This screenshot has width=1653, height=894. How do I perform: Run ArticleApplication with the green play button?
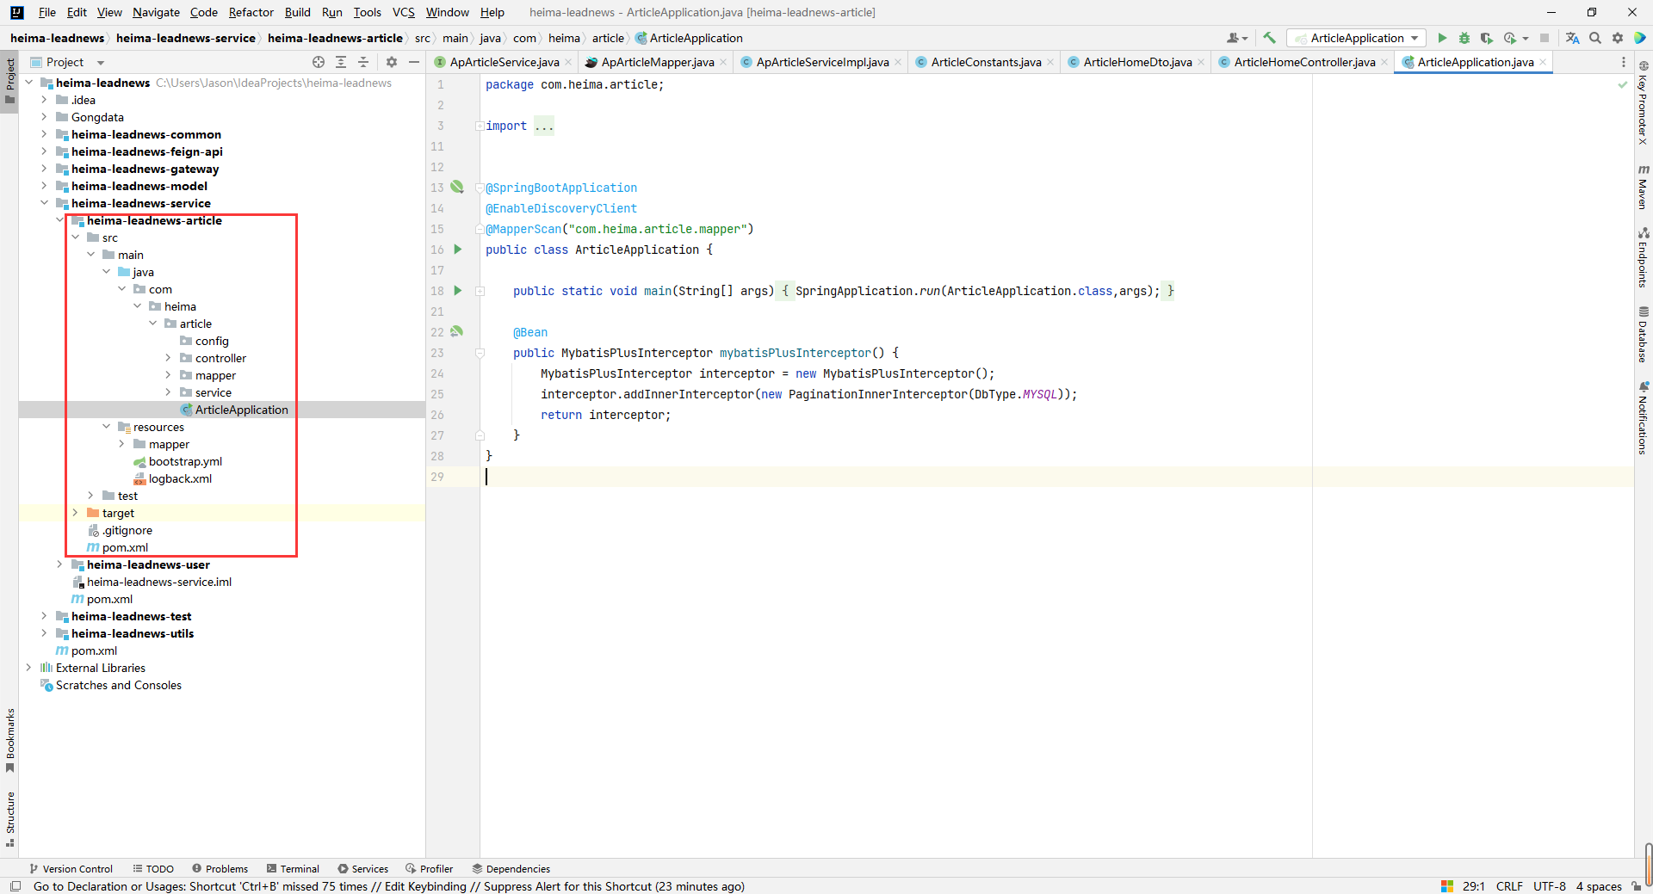point(1442,38)
